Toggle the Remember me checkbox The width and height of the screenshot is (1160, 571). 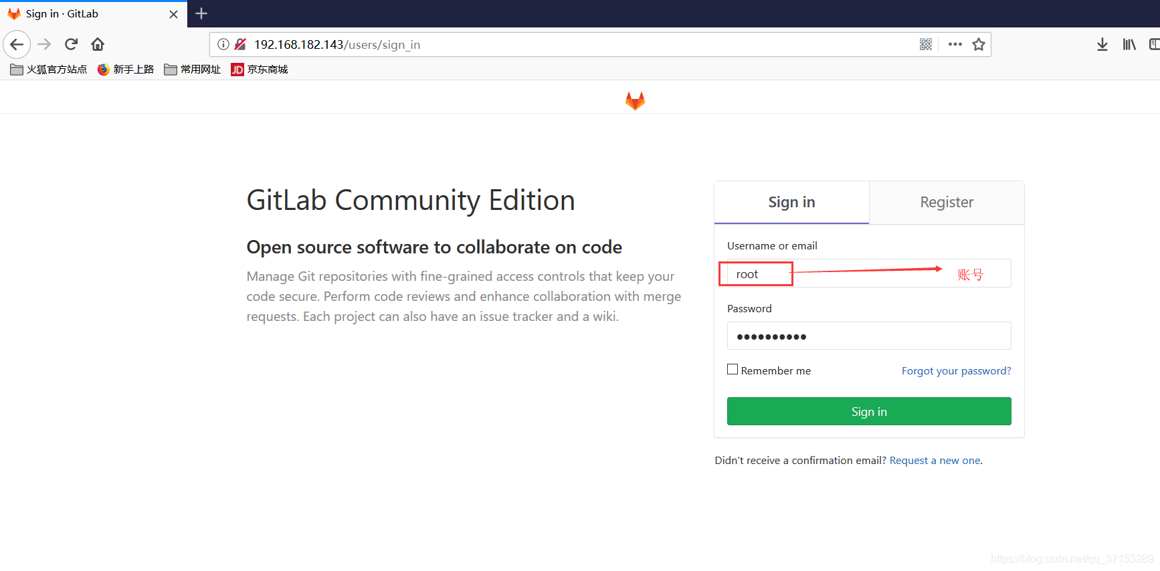733,369
